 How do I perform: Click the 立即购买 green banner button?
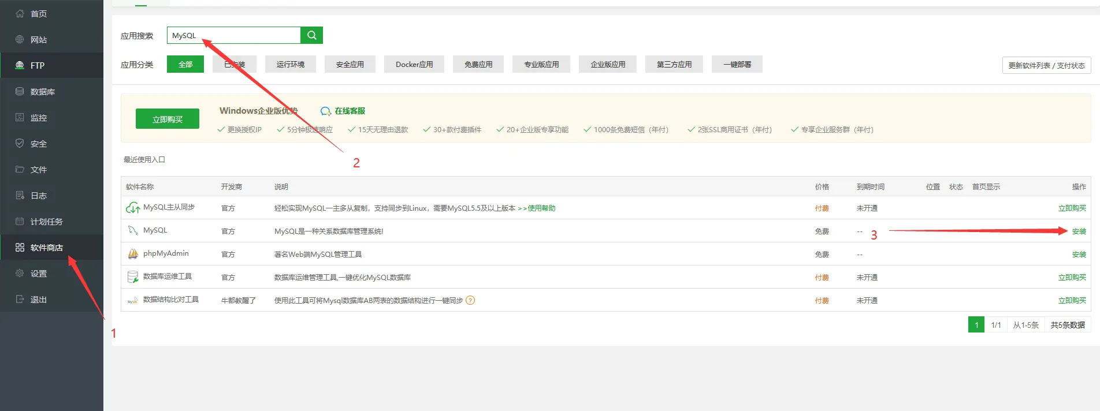[x=168, y=119]
